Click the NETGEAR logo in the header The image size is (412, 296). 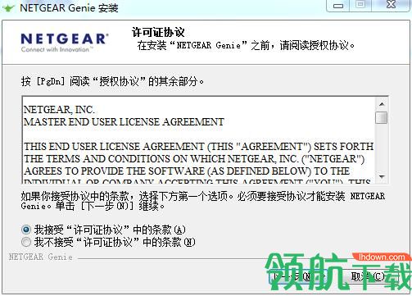(x=65, y=43)
